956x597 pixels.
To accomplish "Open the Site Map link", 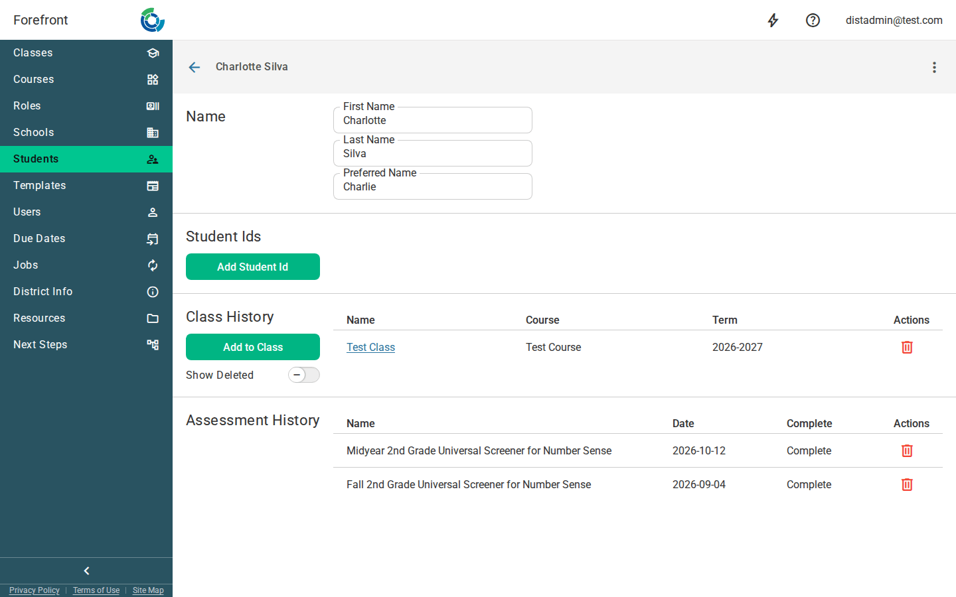I will 148,590.
